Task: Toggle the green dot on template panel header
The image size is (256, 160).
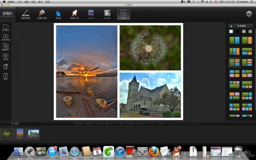Action: click(x=231, y=26)
